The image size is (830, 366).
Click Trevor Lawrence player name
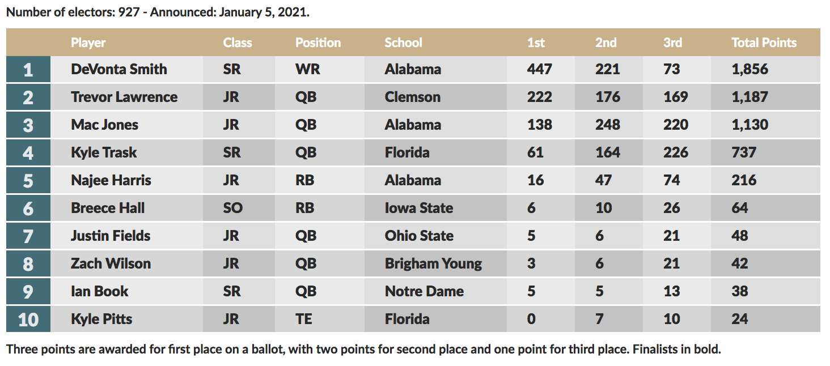tap(124, 97)
